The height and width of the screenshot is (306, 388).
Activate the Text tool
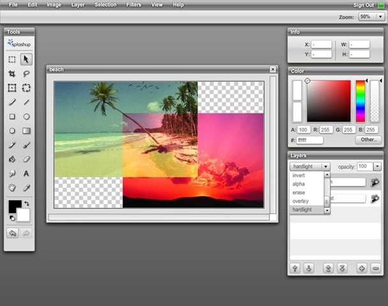pos(26,173)
